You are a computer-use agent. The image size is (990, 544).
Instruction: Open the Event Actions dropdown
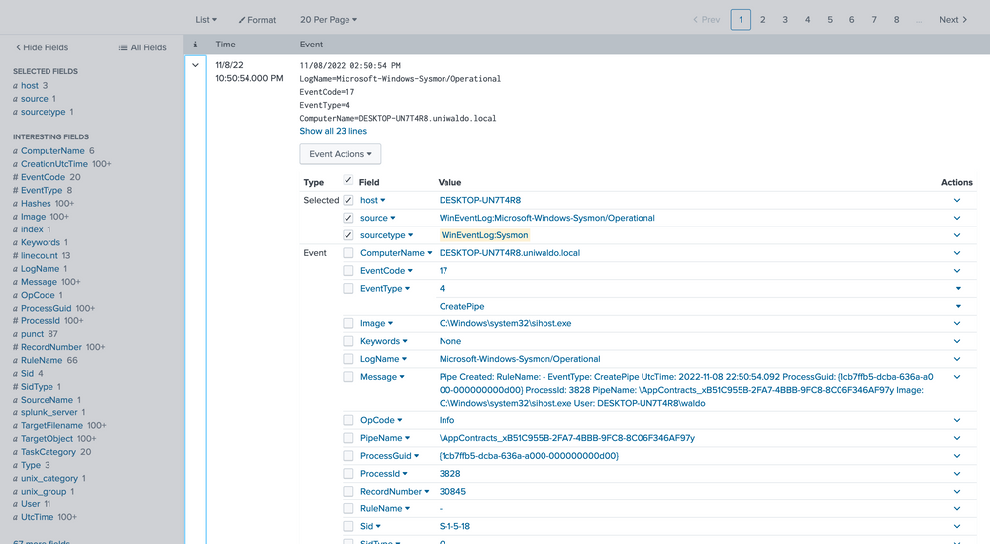[340, 154]
